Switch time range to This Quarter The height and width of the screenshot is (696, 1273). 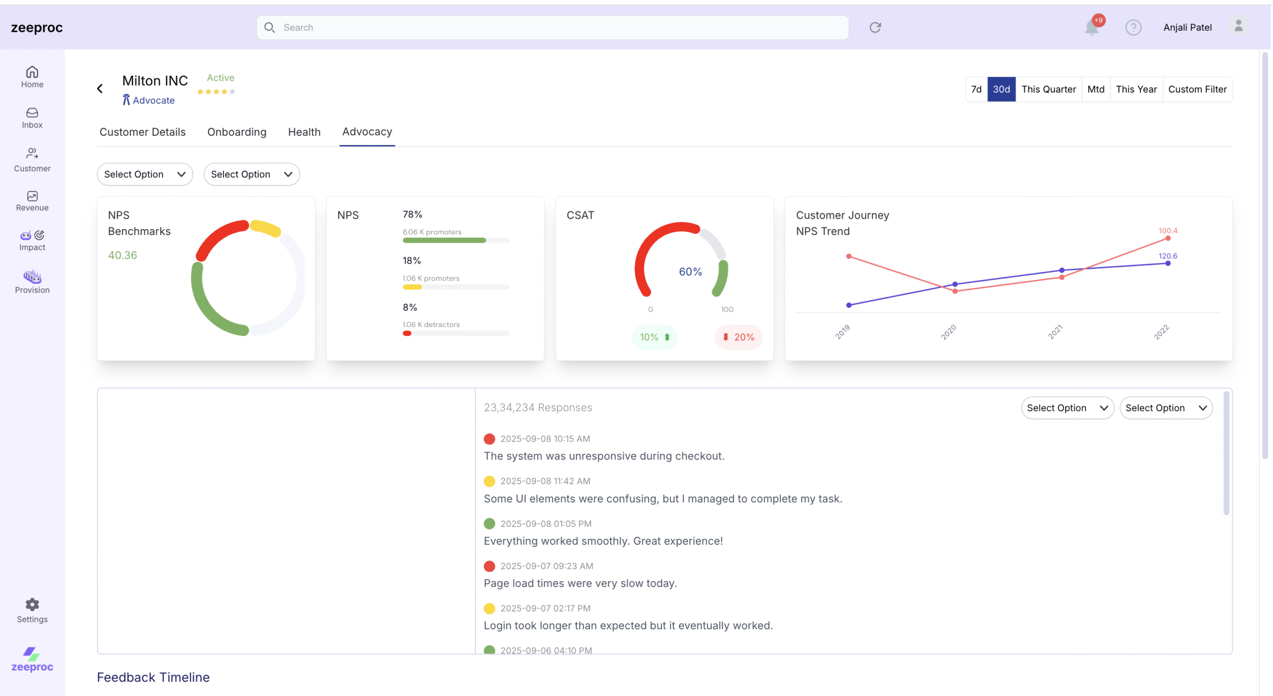point(1048,89)
